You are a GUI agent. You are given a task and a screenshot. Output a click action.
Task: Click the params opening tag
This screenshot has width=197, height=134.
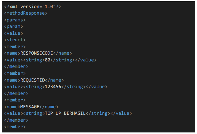point(15,20)
